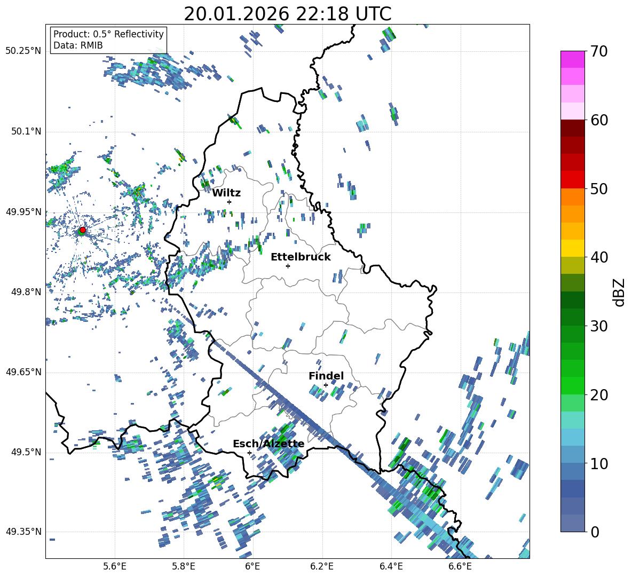
Task: Click the 49.95°N latitude label
Action: [x=23, y=211]
